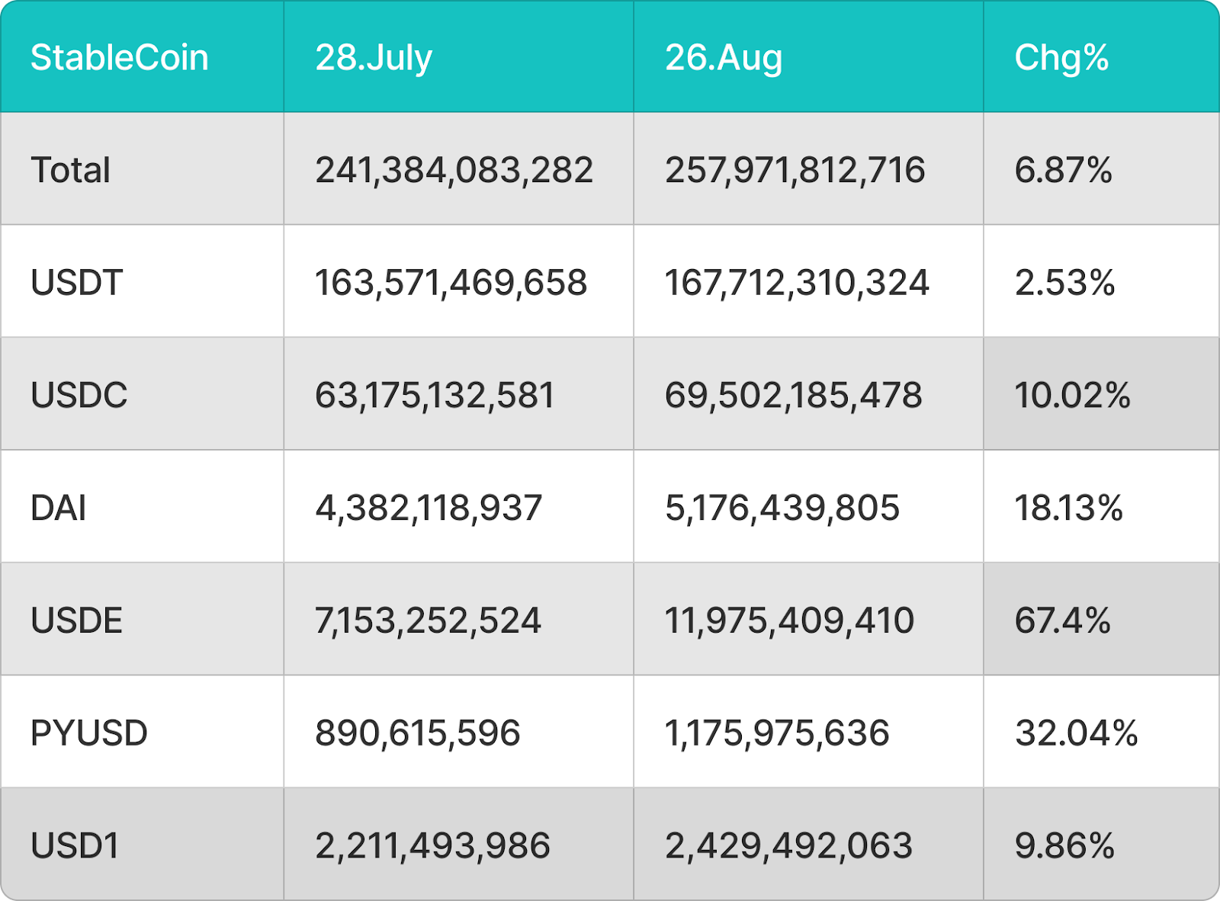The image size is (1220, 901).
Task: Select the DAI row label
Action: [x=58, y=508]
